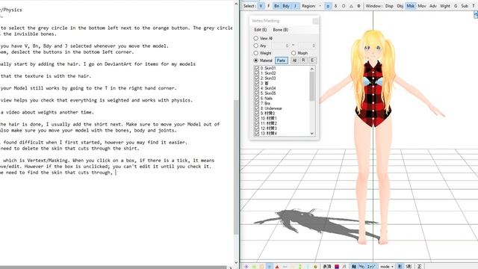
Task: Click the Parts button
Action: (282, 61)
